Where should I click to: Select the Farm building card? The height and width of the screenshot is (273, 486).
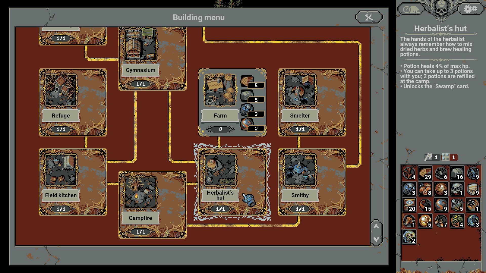pos(232,102)
